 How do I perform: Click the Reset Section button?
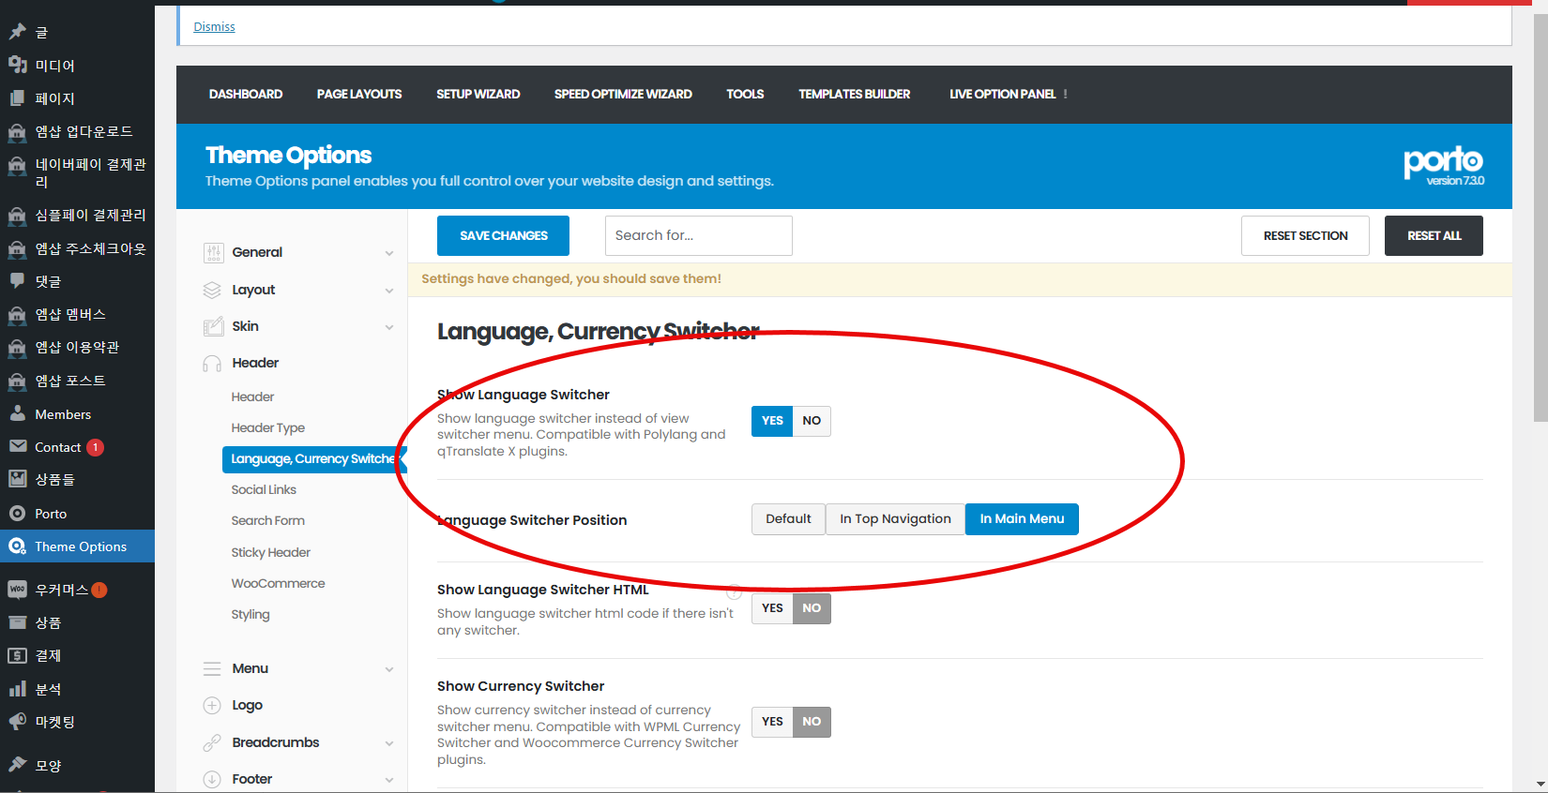1305,236
